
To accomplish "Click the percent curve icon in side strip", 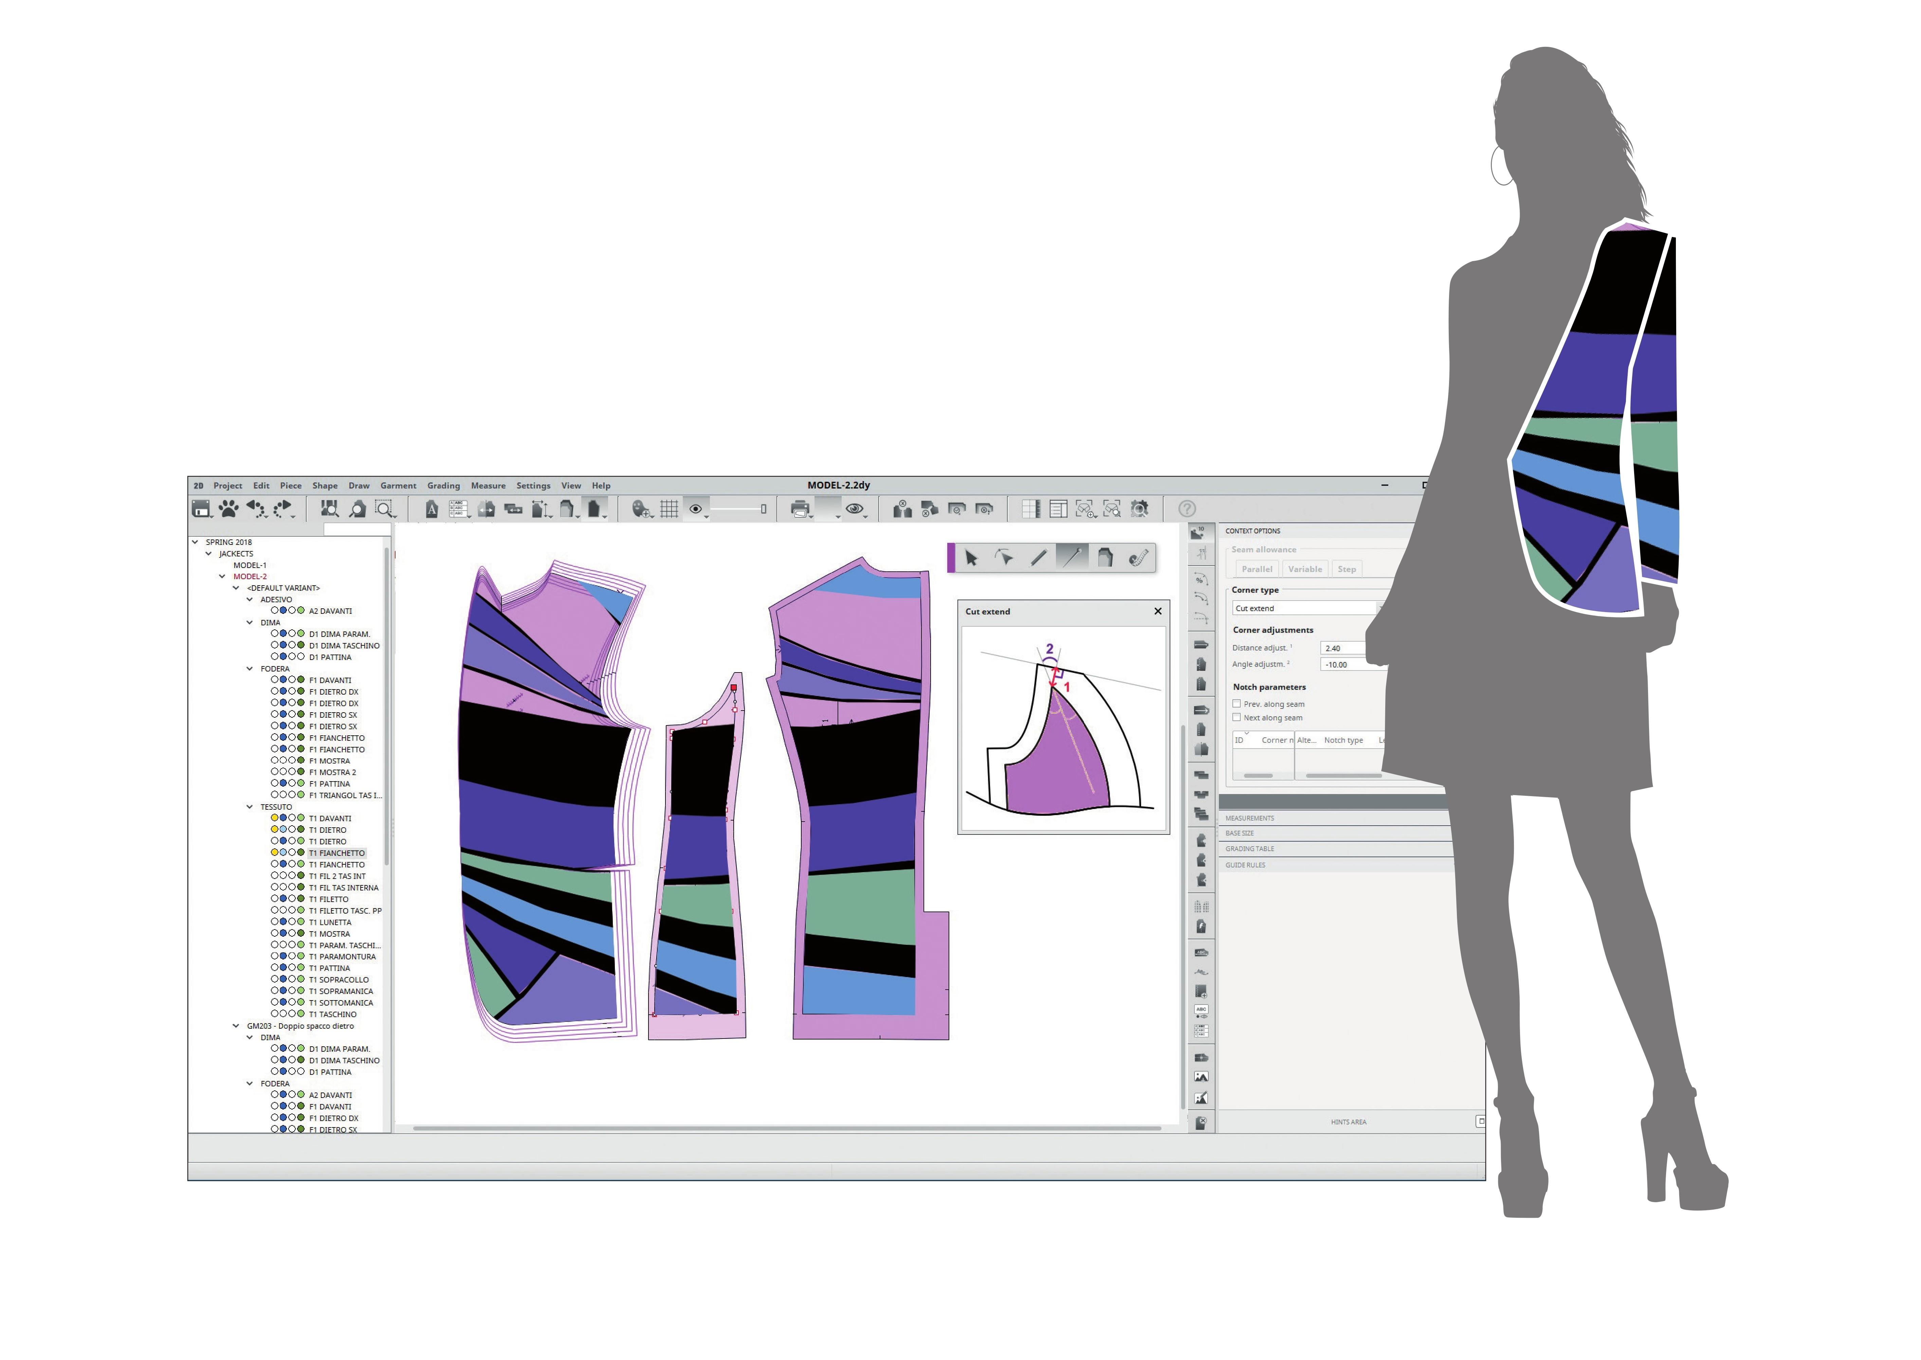I will [x=1201, y=580].
